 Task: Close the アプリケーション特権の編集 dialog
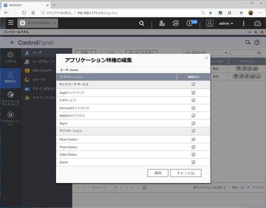click(x=206, y=58)
